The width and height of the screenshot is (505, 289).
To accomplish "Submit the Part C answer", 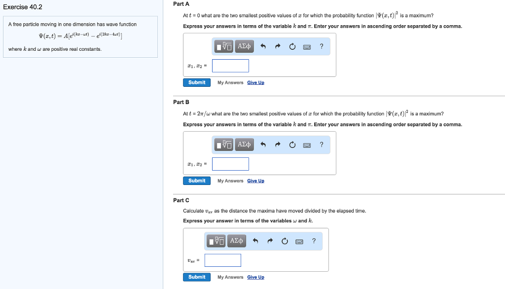I will click(197, 277).
